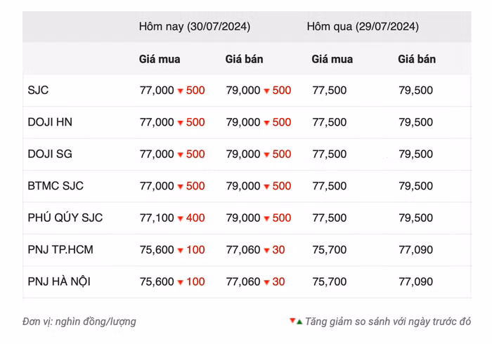The width and height of the screenshot is (492, 344).
Task: Click the BTMC SJC brand name
Action: tap(56, 186)
